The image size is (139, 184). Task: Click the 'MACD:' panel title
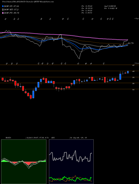[x=8, y=138]
